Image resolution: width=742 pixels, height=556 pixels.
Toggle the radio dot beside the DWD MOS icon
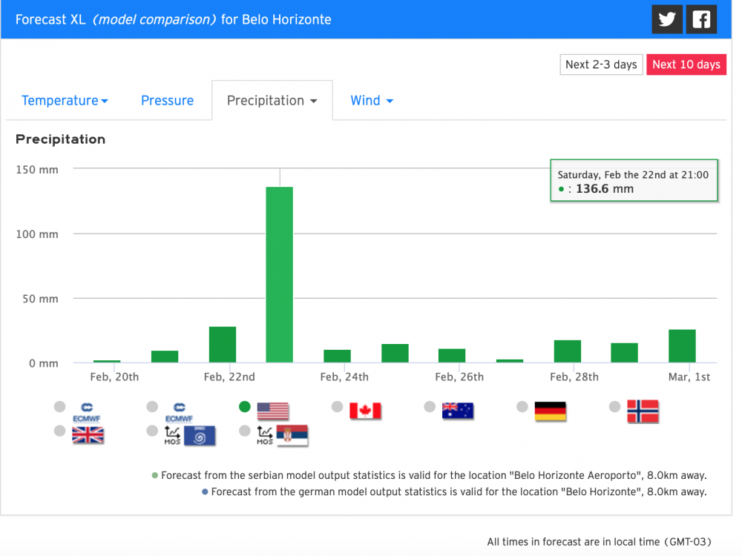pyautogui.click(x=152, y=431)
